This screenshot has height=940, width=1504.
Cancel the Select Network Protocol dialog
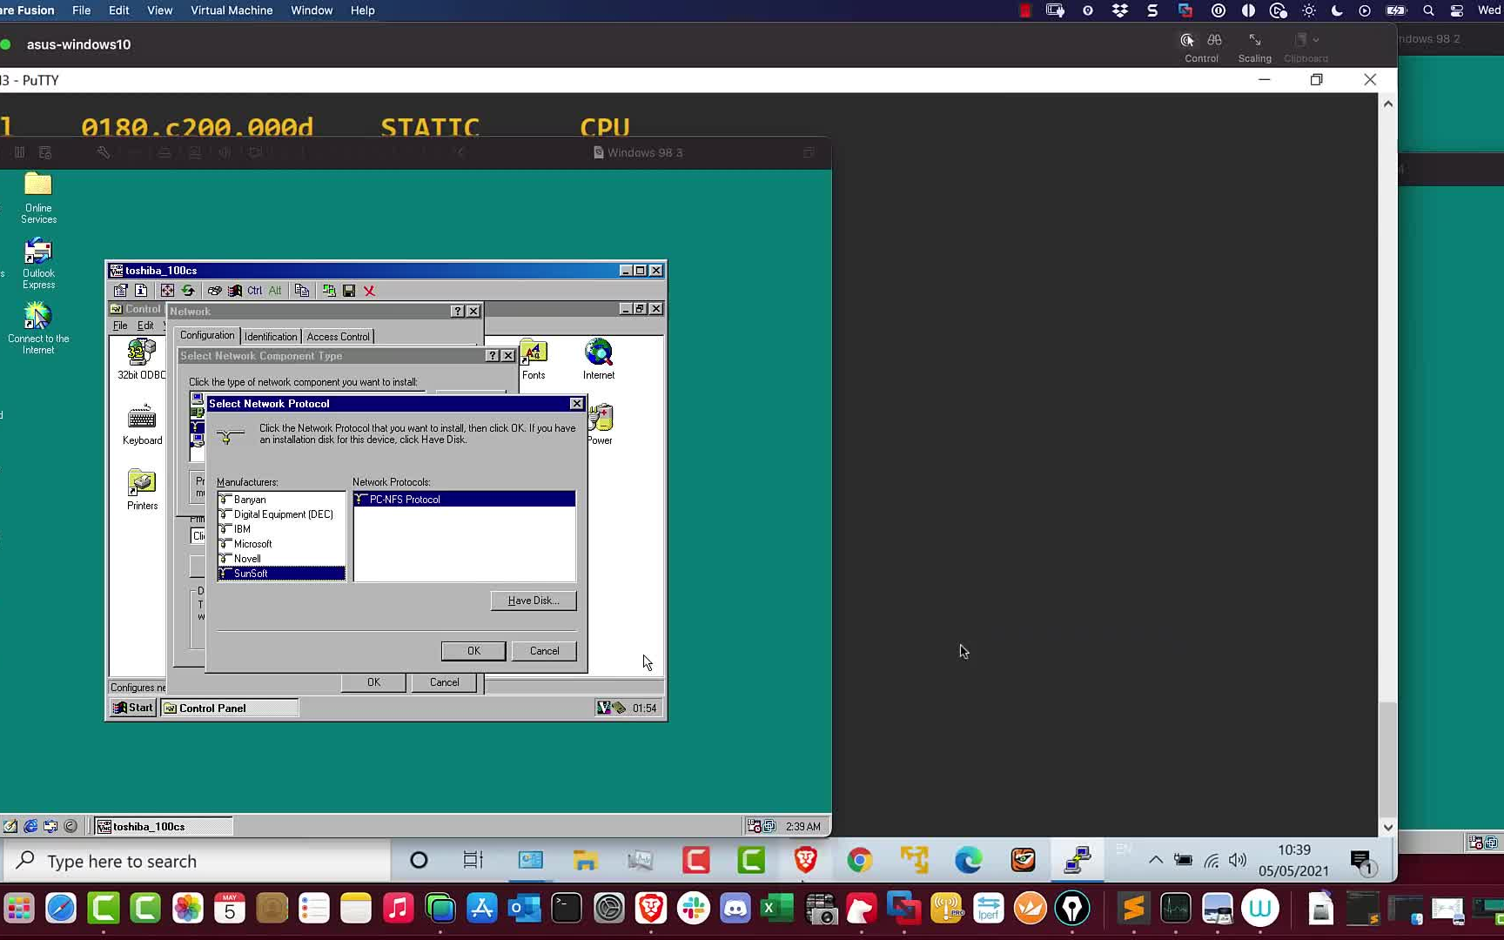[x=545, y=651]
